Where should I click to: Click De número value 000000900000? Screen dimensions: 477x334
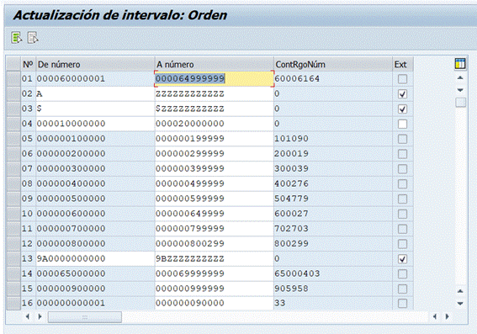tap(71, 289)
